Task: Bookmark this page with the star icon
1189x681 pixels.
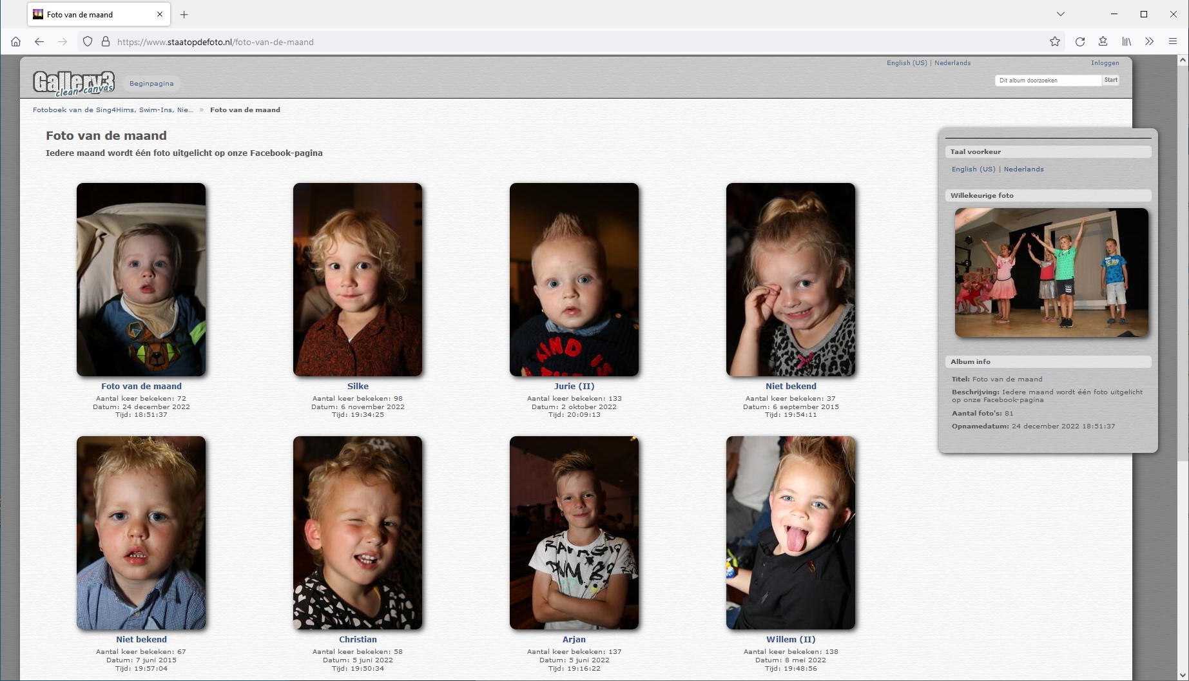Action: (x=1055, y=42)
